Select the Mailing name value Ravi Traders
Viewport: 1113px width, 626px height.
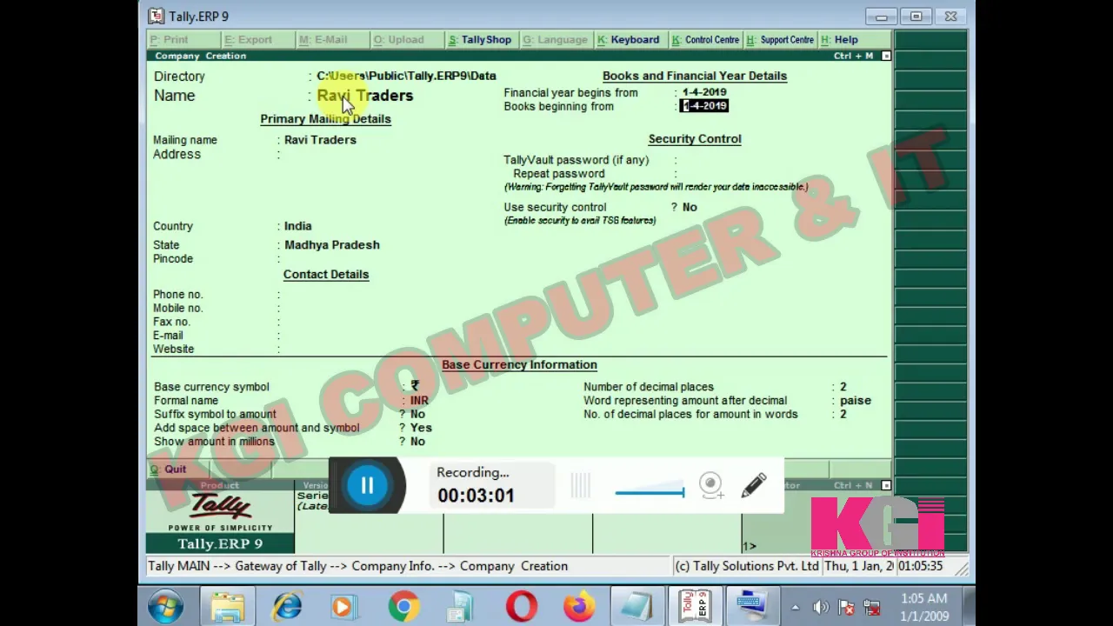point(320,140)
